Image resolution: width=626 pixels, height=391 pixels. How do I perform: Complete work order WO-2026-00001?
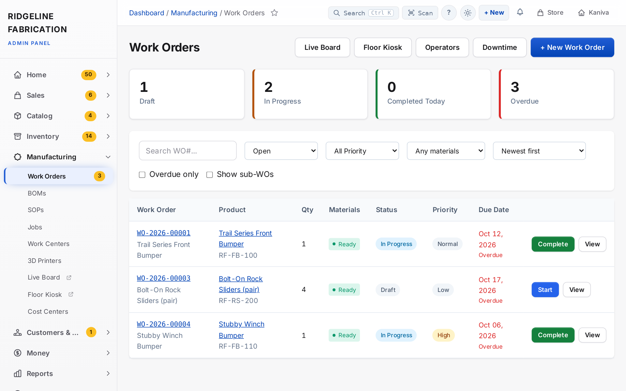[553, 244]
